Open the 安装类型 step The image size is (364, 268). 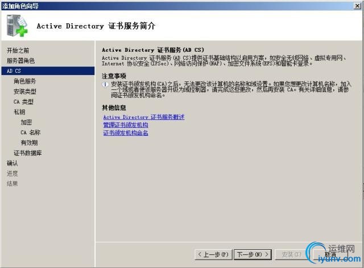tap(25, 91)
